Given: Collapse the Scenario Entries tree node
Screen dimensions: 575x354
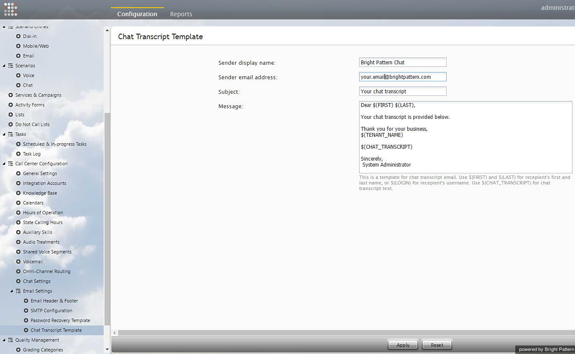Looking at the screenshot, I should coord(4,27).
